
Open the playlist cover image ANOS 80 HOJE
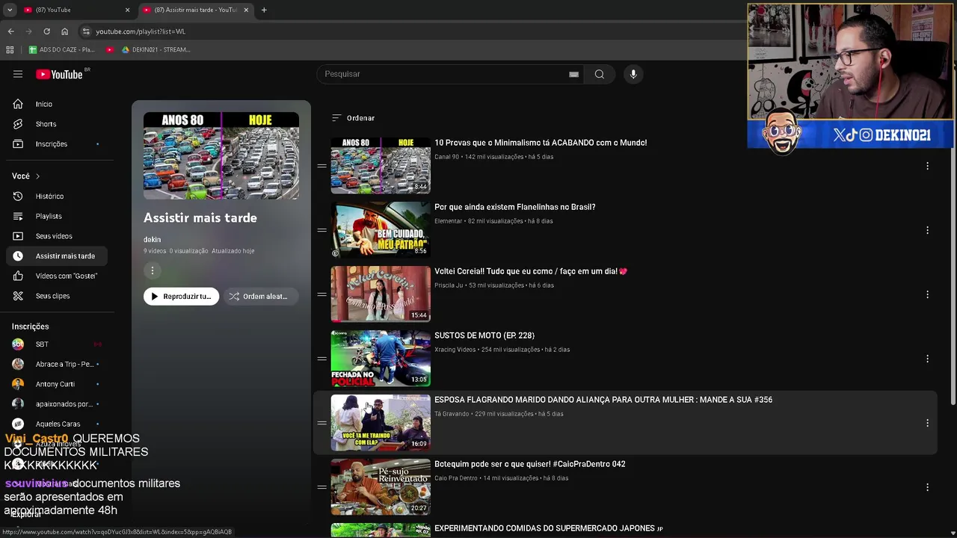221,155
